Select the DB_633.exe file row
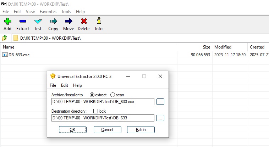 (x=134, y=55)
